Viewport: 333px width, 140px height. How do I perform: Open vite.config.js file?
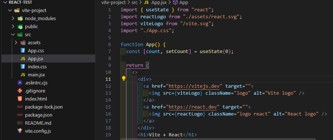38,131
